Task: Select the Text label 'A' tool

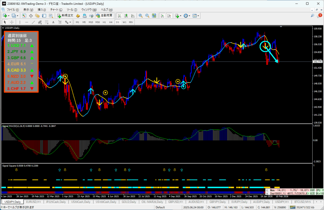Action: 53,22
